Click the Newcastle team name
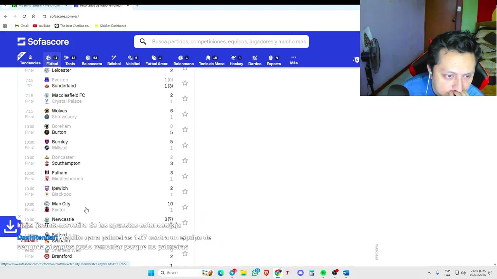This screenshot has width=497, height=279. pyautogui.click(x=63, y=219)
